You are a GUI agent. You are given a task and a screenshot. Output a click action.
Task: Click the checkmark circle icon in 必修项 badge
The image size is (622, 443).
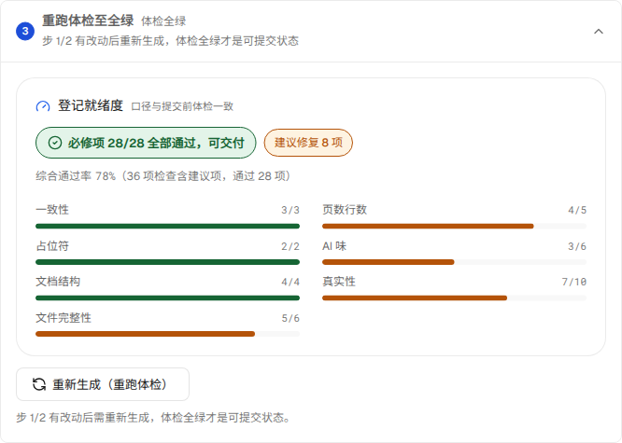pyautogui.click(x=55, y=143)
